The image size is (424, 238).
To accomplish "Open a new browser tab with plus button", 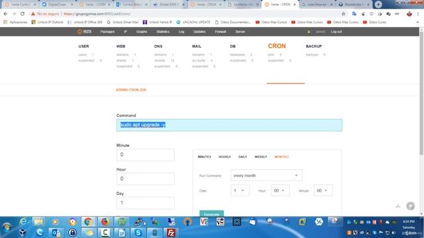I will point(378,5).
